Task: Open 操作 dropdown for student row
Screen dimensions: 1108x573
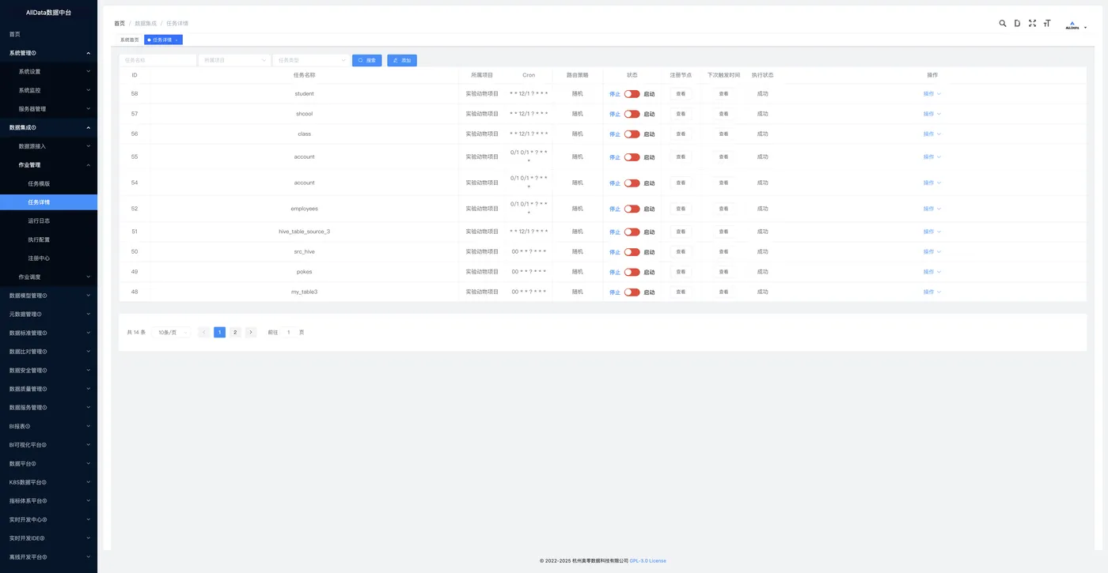Action: 932,94
